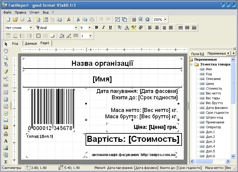The height and width of the screenshot is (172, 238).
Task: Cut the selected object with scissors icon
Action: [x=78, y=20]
